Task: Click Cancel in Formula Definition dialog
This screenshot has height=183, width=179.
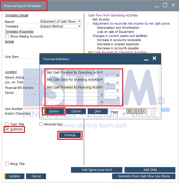Action: click(x=76, y=111)
